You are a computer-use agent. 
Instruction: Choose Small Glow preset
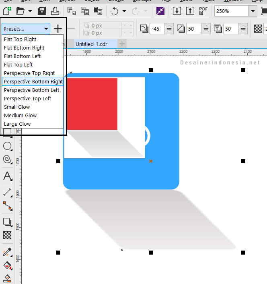pyautogui.click(x=33, y=107)
